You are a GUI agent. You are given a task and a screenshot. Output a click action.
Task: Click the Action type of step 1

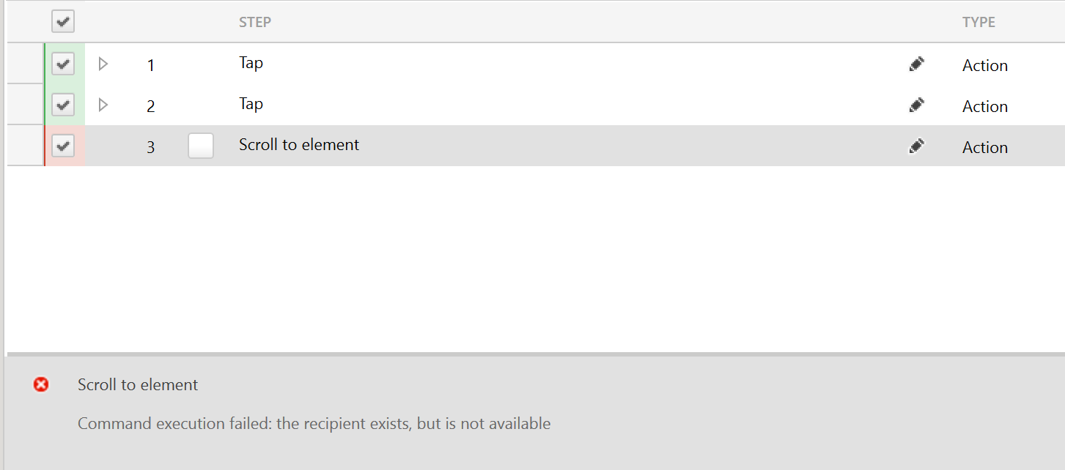coord(984,66)
